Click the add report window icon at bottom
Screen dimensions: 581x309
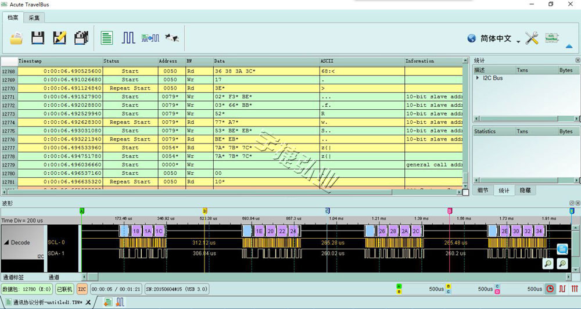click(108, 302)
